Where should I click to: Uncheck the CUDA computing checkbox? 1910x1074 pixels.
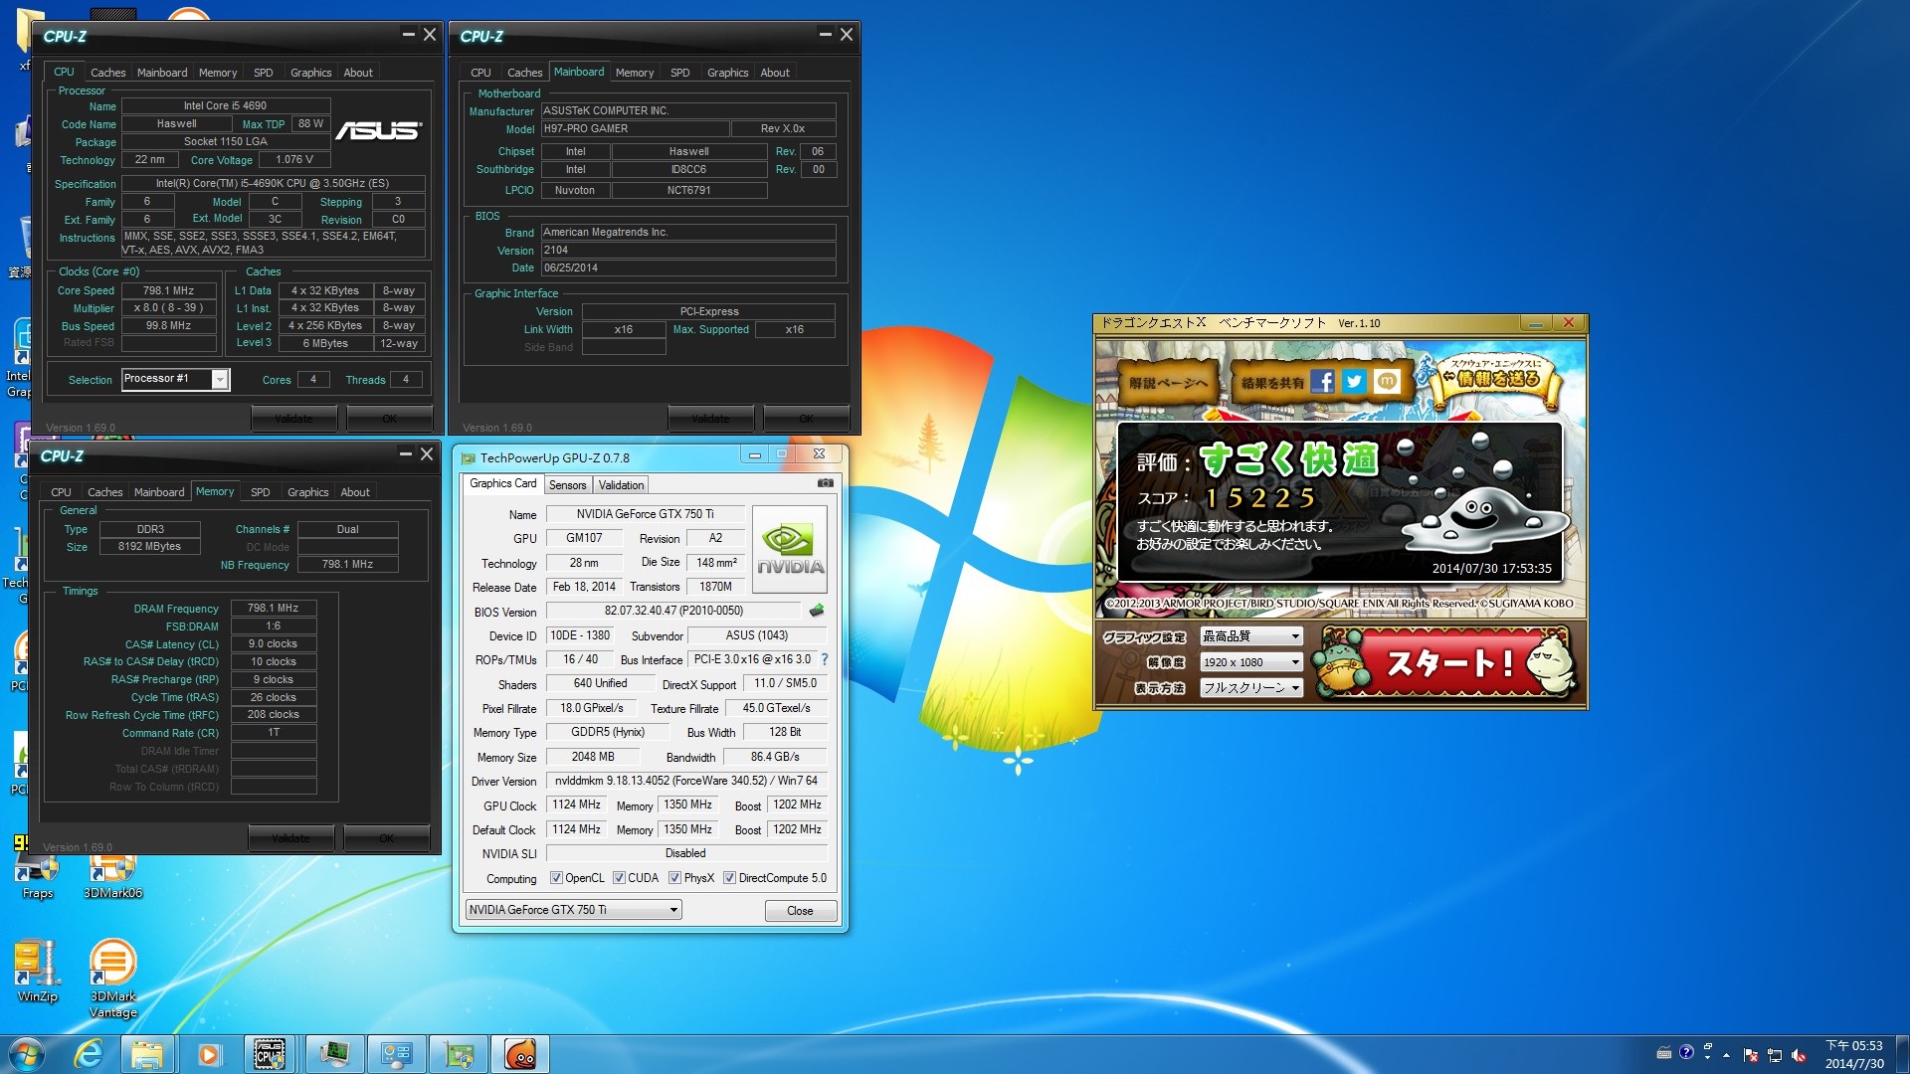(x=619, y=878)
